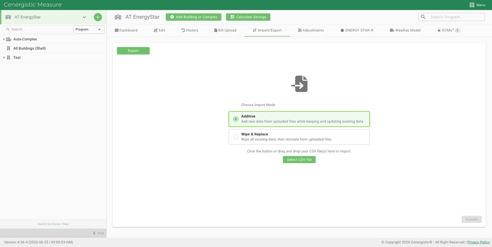The image size is (492, 247).
Task: Select the Test building row
Action: [53, 57]
